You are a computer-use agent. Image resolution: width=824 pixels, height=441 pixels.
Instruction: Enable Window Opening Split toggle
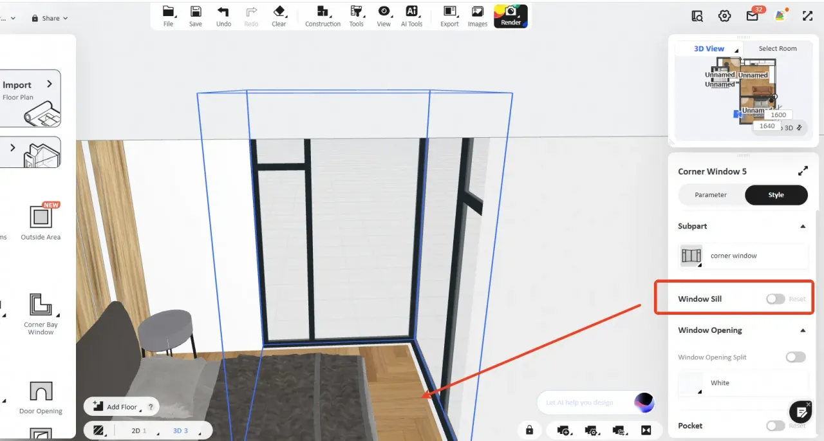pos(795,357)
